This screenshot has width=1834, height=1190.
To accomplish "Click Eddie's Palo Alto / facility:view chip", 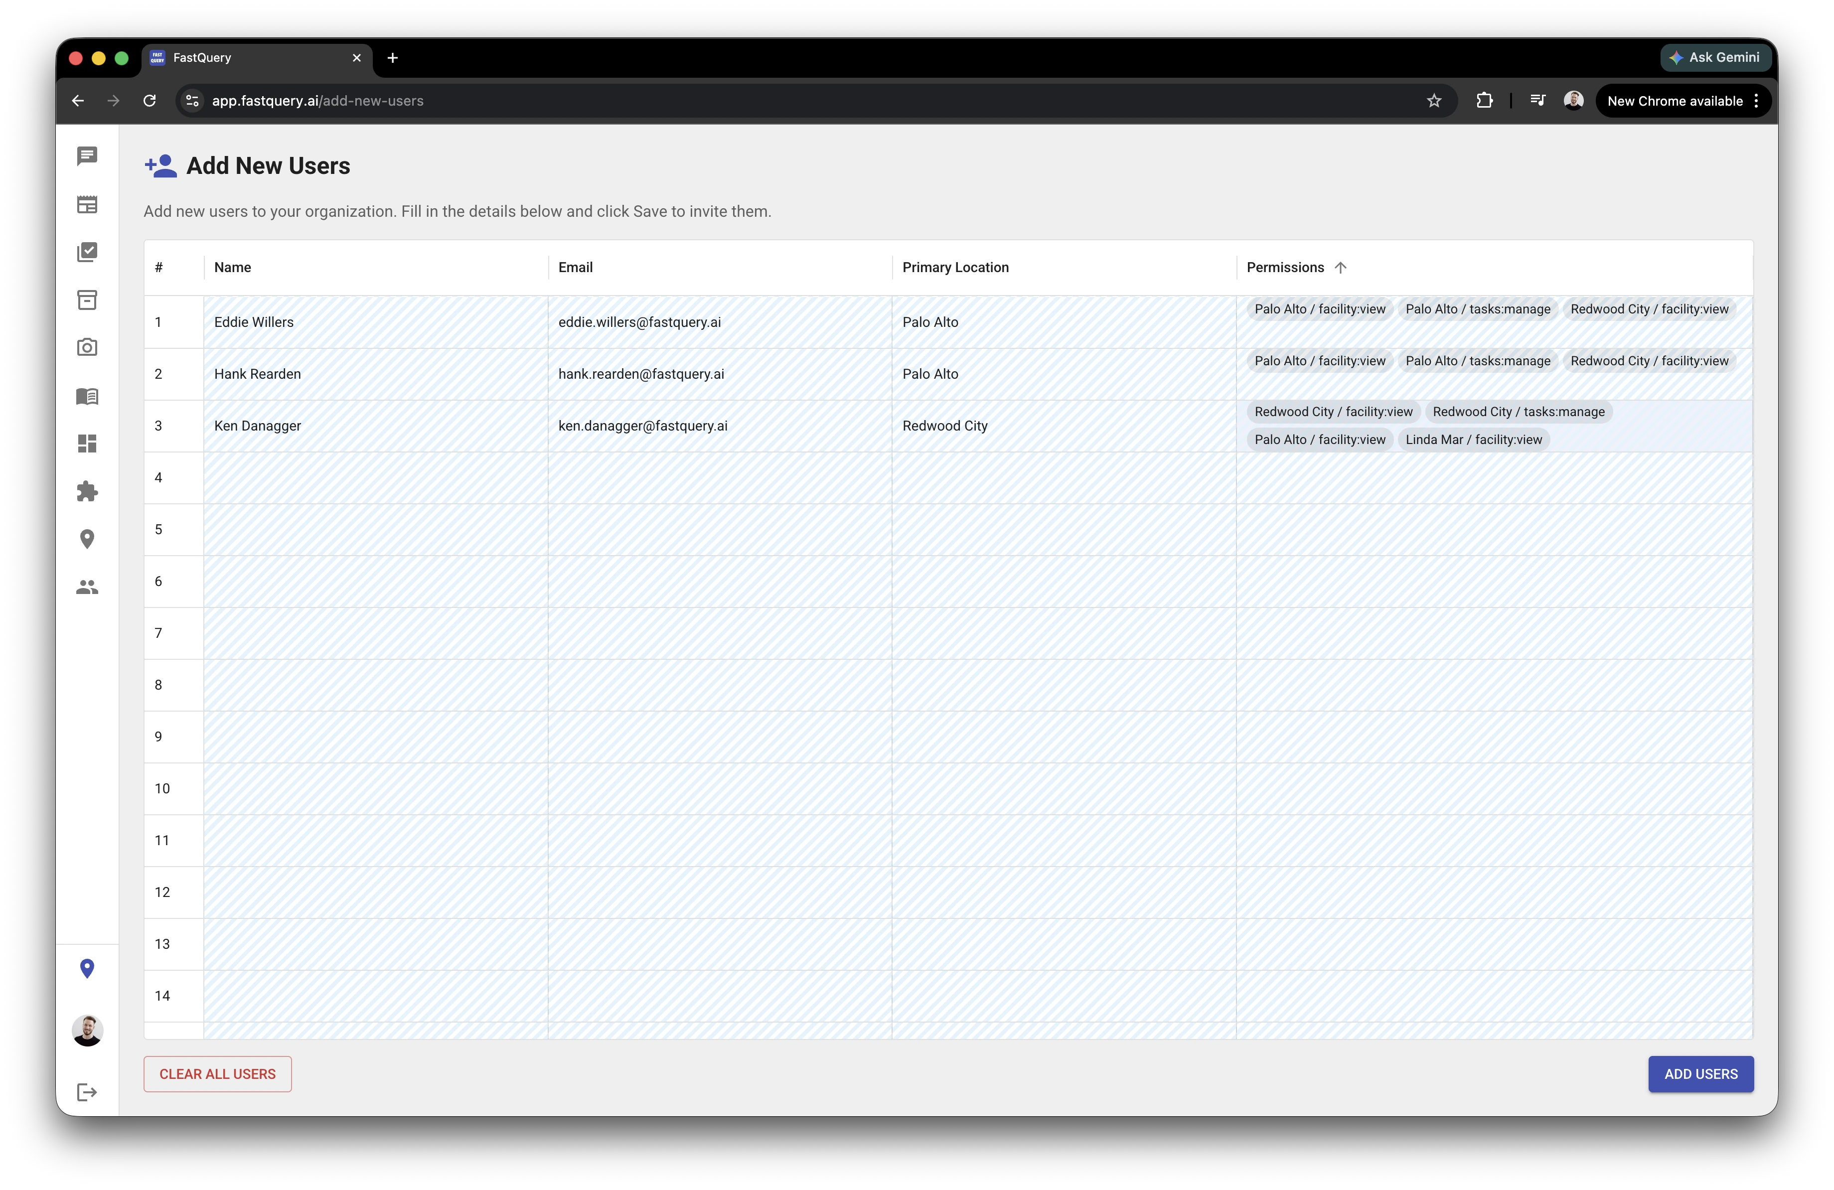I will pos(1319,309).
